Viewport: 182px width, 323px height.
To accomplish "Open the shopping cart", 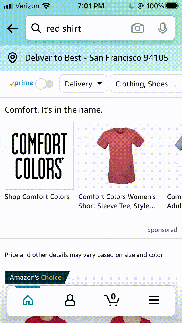I will pos(112,300).
